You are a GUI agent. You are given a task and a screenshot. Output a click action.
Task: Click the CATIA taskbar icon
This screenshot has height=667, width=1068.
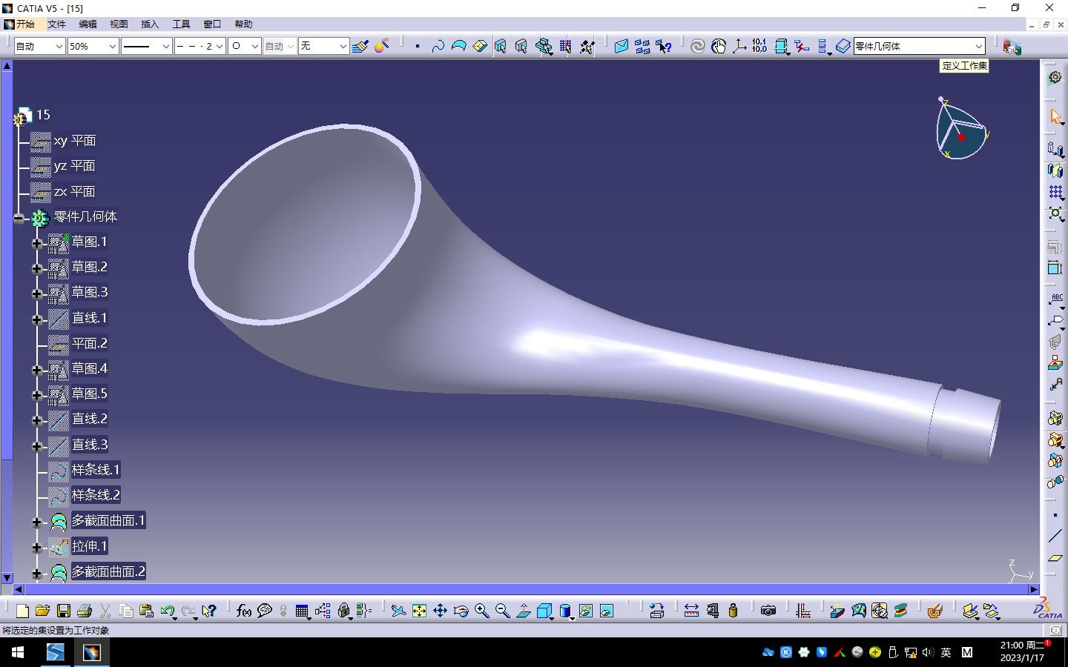click(x=91, y=652)
